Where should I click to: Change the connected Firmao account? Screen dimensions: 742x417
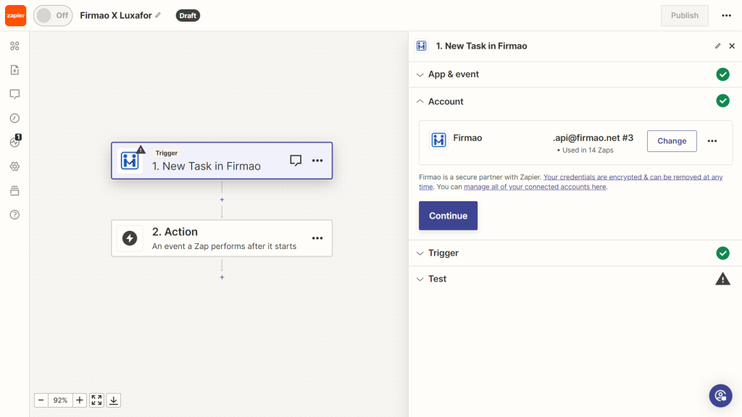671,140
